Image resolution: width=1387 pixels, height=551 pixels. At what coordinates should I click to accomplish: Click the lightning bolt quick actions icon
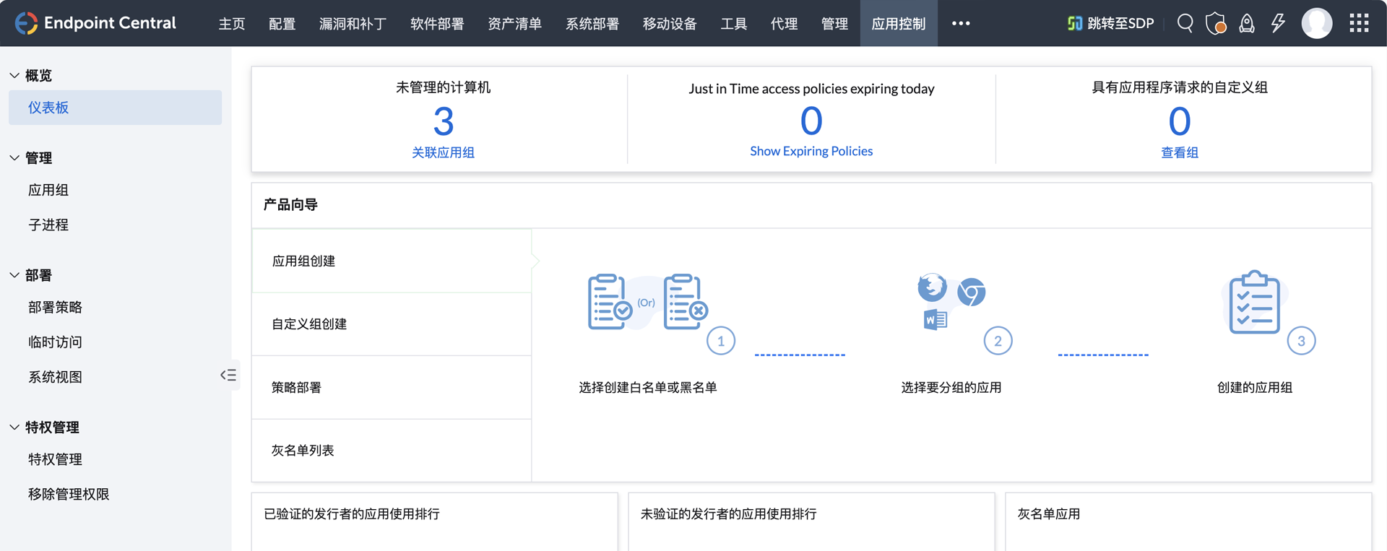[x=1278, y=23]
